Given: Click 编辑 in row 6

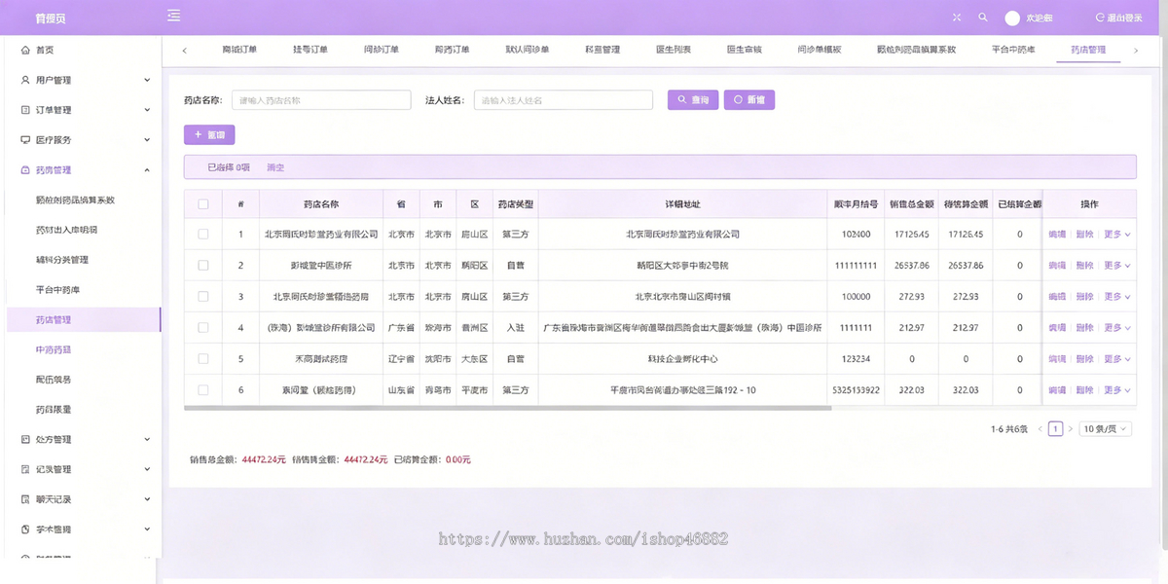Looking at the screenshot, I should (x=1057, y=390).
